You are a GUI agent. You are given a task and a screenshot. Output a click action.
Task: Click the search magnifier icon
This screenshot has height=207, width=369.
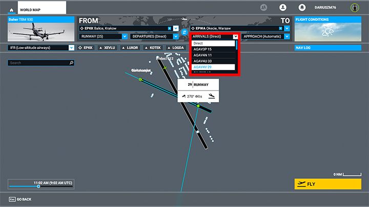tap(71, 63)
